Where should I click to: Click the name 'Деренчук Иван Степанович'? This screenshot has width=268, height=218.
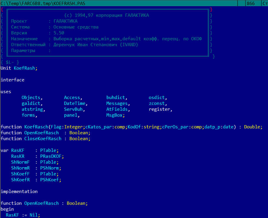[x=85, y=45]
